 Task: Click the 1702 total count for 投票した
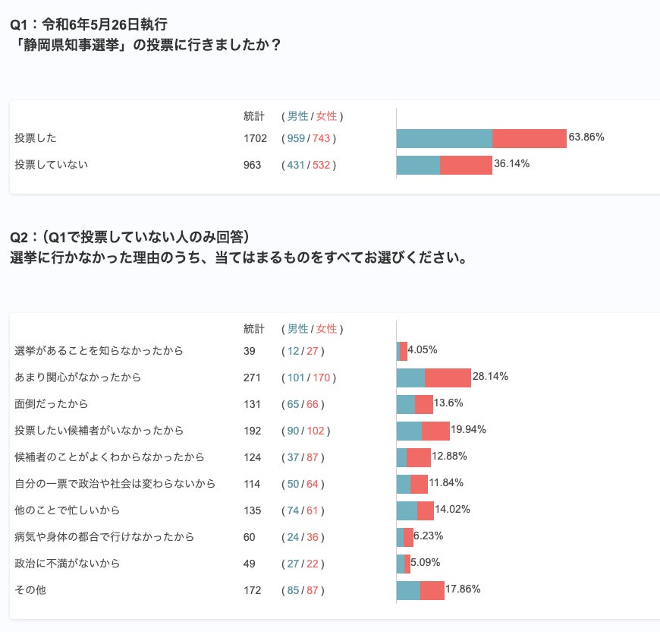256,138
